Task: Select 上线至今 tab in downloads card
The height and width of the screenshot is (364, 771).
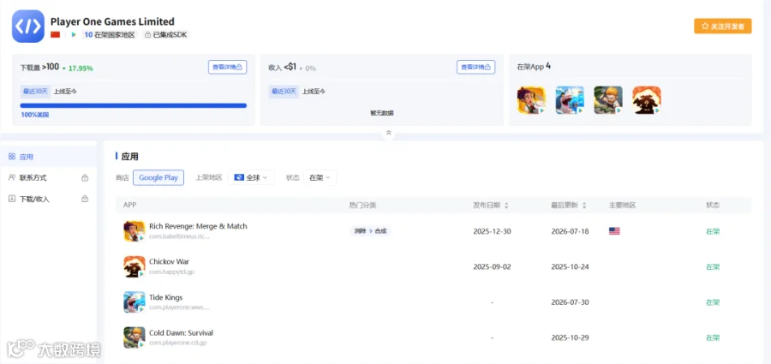Action: 65,91
